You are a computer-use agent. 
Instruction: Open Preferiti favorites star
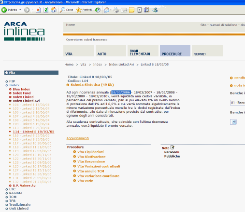(x=84, y=10)
